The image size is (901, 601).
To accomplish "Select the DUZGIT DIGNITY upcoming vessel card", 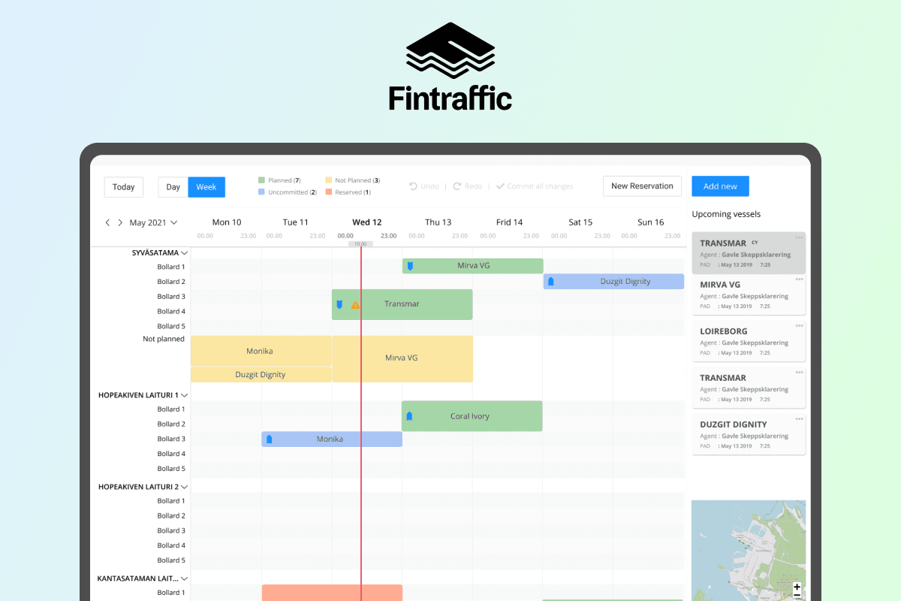I will tap(749, 434).
